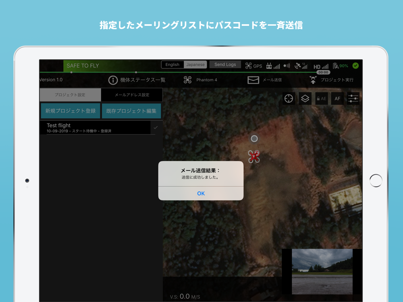Switch to プロジェクト設定 tab

point(70,95)
